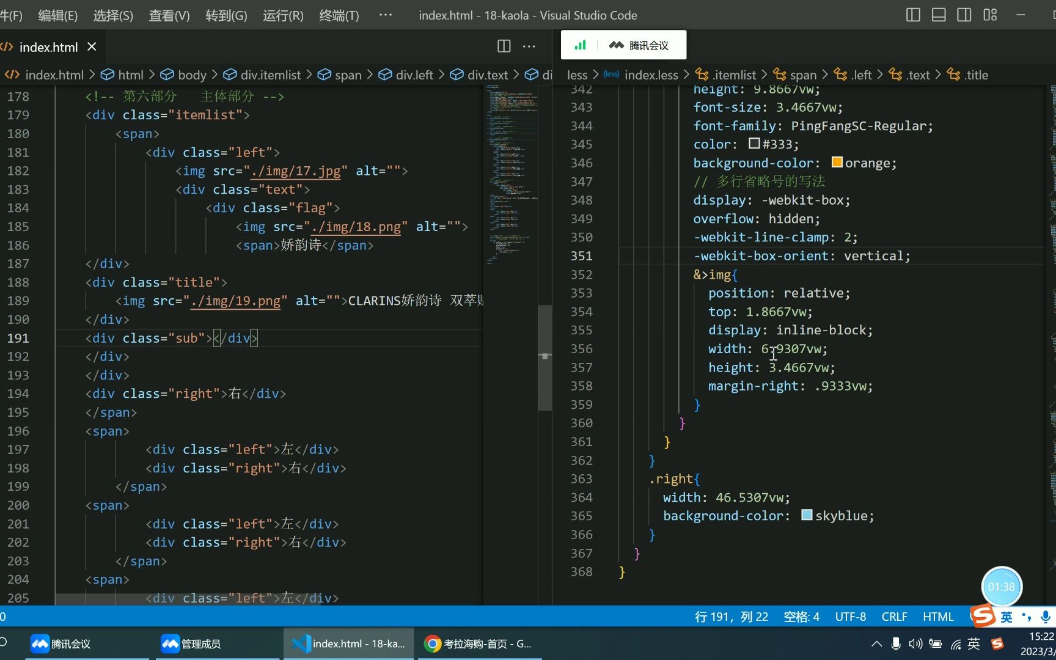Switch to Chrome 考拉海购 taskbar item
Screen dimensions: 1056x660
click(480, 643)
